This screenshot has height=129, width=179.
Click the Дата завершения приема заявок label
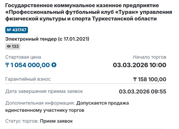(44, 91)
